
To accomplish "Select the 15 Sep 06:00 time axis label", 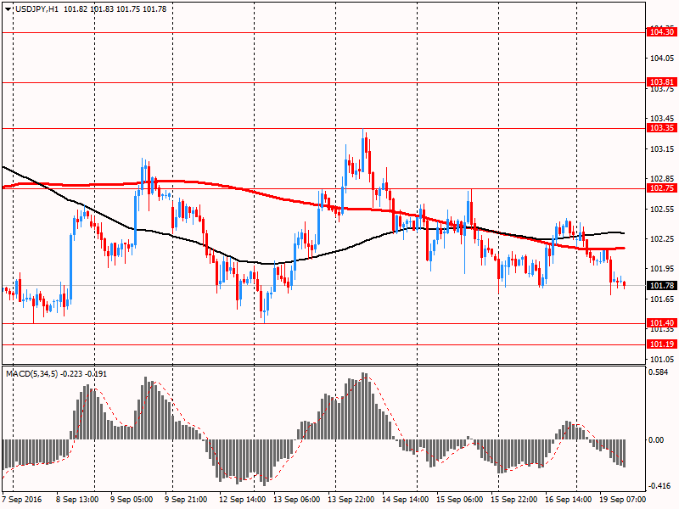I will (x=459, y=500).
